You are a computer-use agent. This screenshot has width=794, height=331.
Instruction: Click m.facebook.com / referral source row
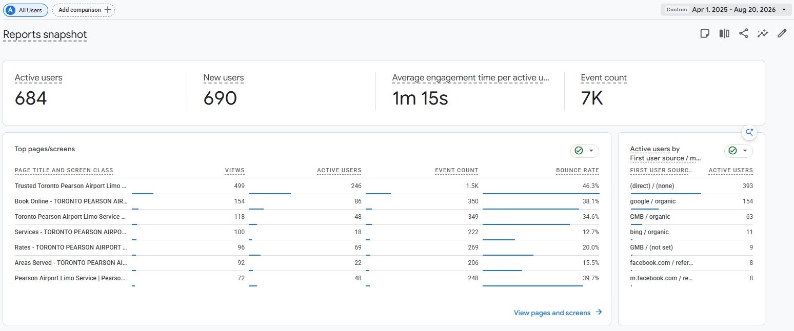point(691,278)
